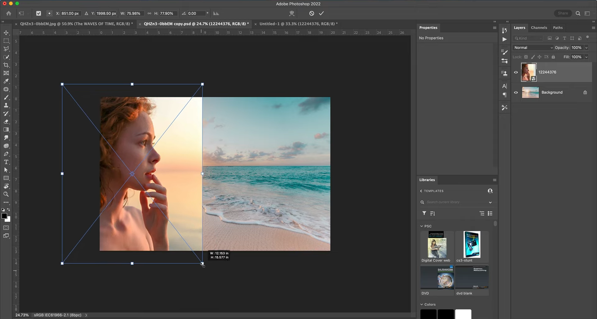Click the black foreground color swatch
This screenshot has width=597, height=319.
[x=4, y=216]
